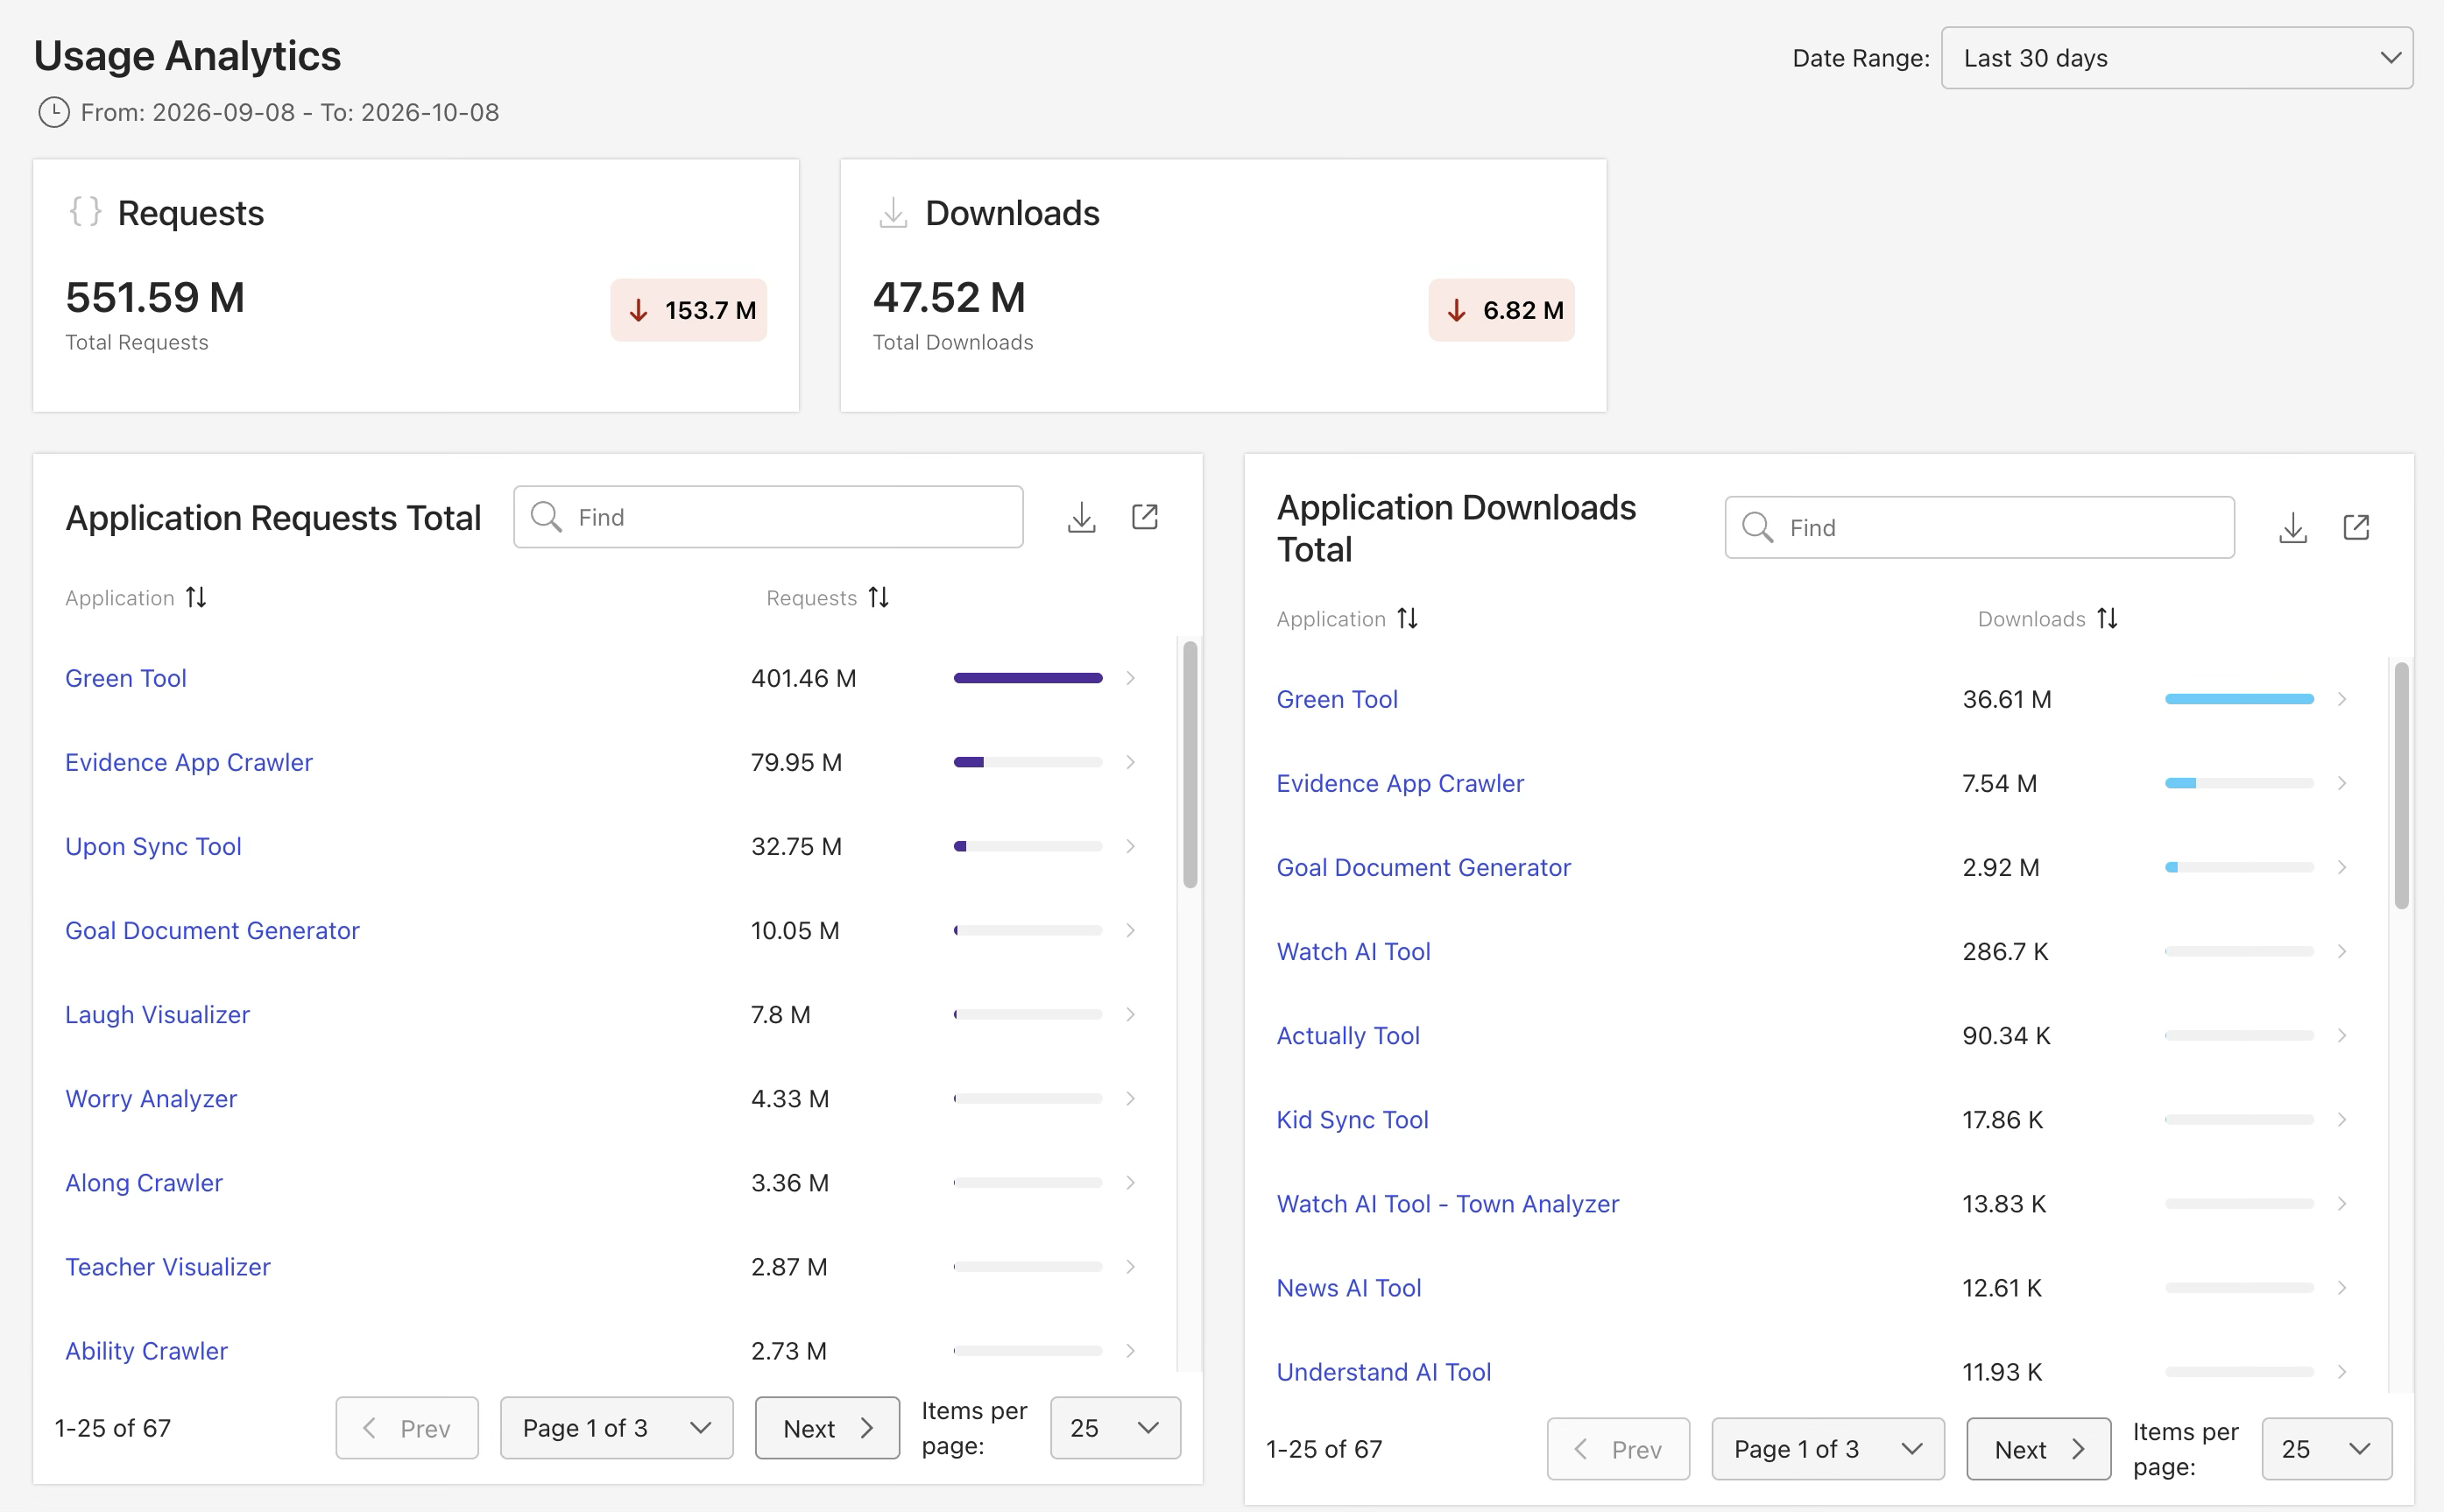Click the downloads table vertical scrollbar

tap(2401, 785)
